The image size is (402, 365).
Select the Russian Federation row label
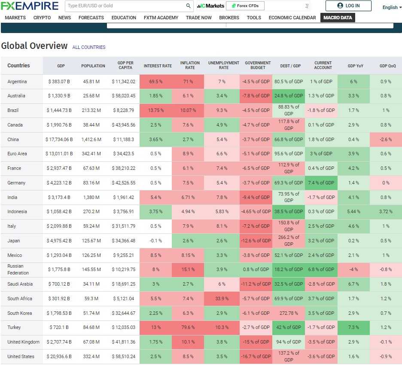click(18, 269)
